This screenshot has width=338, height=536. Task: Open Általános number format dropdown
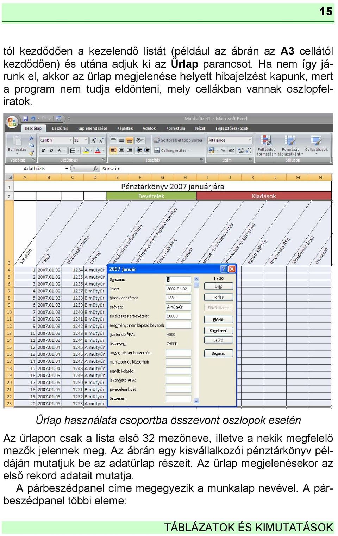click(250, 140)
